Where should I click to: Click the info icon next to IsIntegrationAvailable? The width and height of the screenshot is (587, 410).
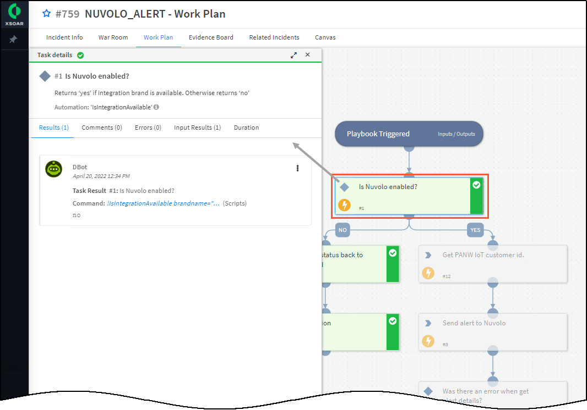(156, 107)
